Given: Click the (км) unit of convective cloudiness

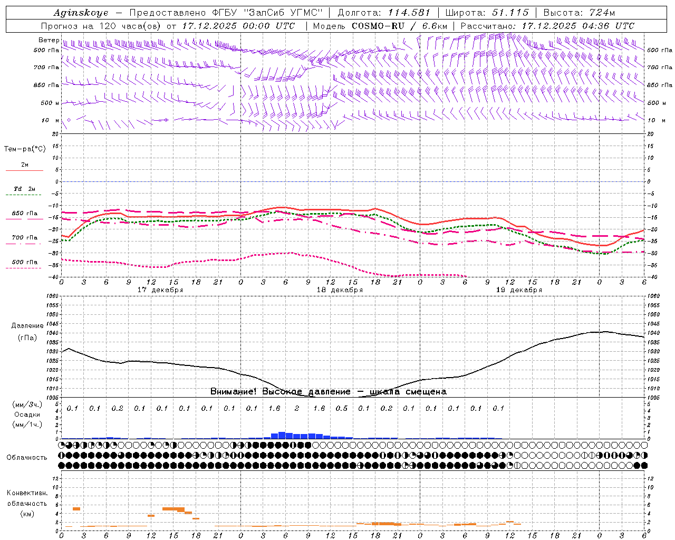Looking at the screenshot, I should [x=27, y=514].
